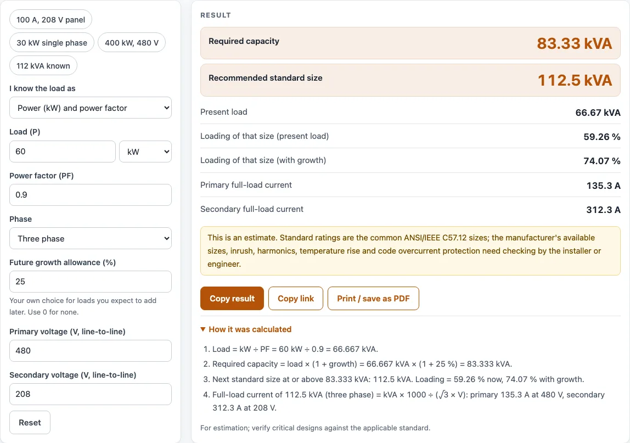Image resolution: width=630 pixels, height=443 pixels.
Task: Click the "Primary full-load current" label
Action: click(x=246, y=185)
